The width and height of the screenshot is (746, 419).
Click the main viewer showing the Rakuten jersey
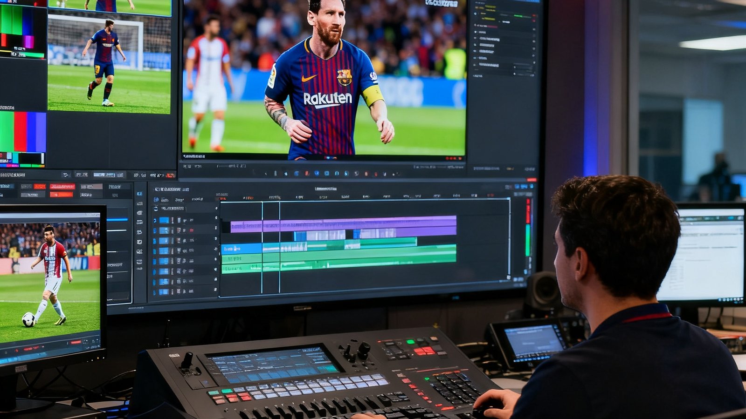tap(324, 78)
